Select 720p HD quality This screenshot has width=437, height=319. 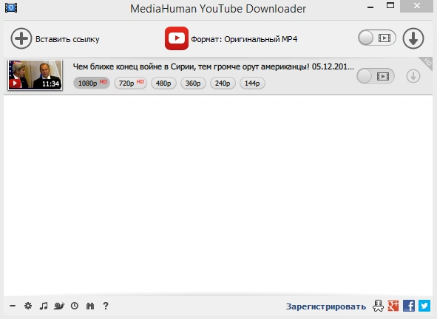click(x=130, y=83)
